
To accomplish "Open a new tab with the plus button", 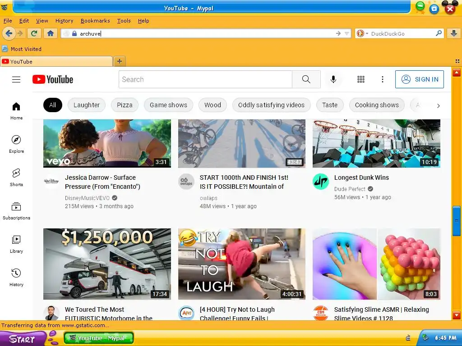I will 119,61.
